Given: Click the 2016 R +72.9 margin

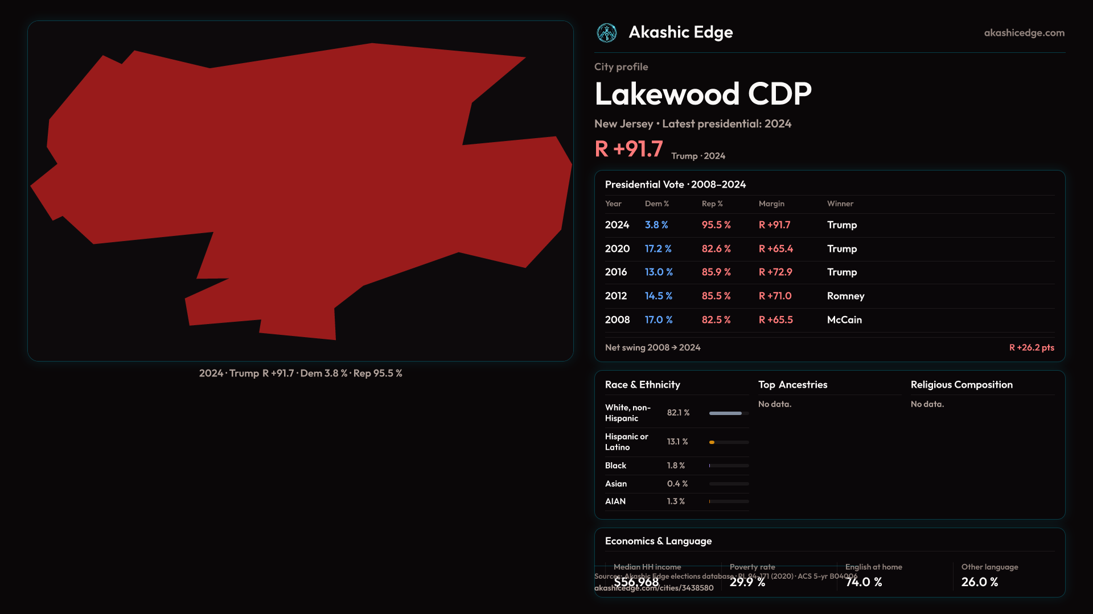Looking at the screenshot, I should [775, 272].
